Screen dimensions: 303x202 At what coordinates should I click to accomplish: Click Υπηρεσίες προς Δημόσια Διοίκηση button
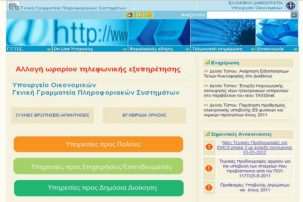tap(99, 188)
